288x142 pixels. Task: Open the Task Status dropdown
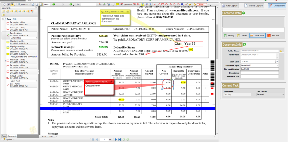click(x=283, y=94)
